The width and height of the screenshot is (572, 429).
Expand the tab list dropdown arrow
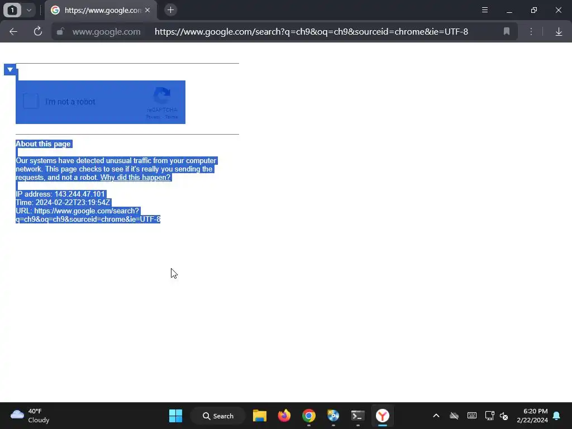(x=29, y=10)
